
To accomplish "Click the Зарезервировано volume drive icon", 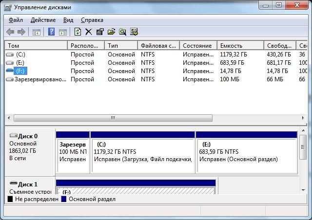I will click(x=10, y=79).
